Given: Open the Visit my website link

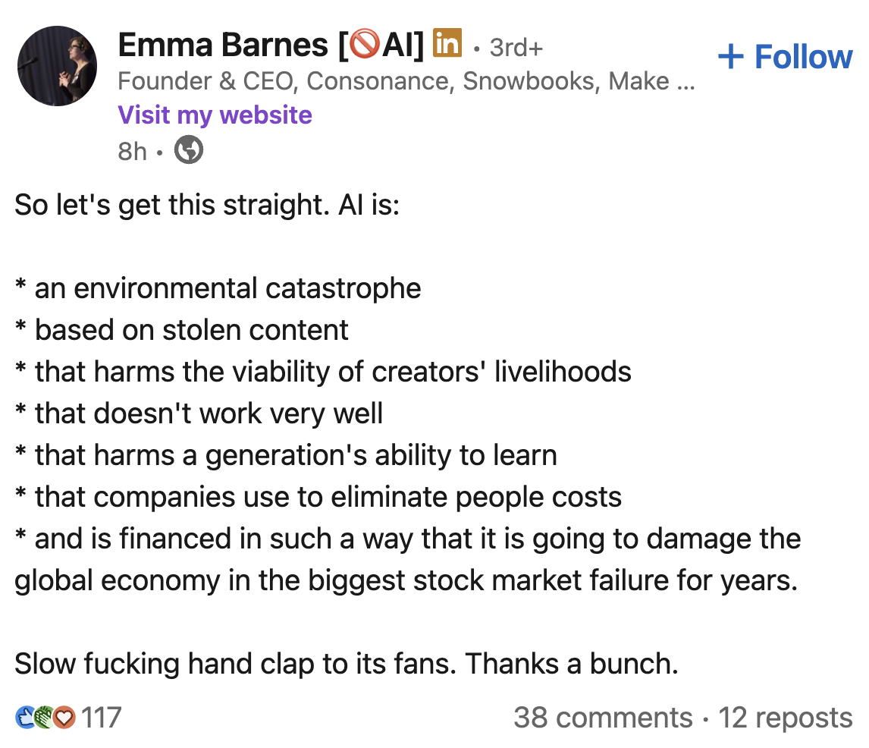Looking at the screenshot, I should point(215,115).
